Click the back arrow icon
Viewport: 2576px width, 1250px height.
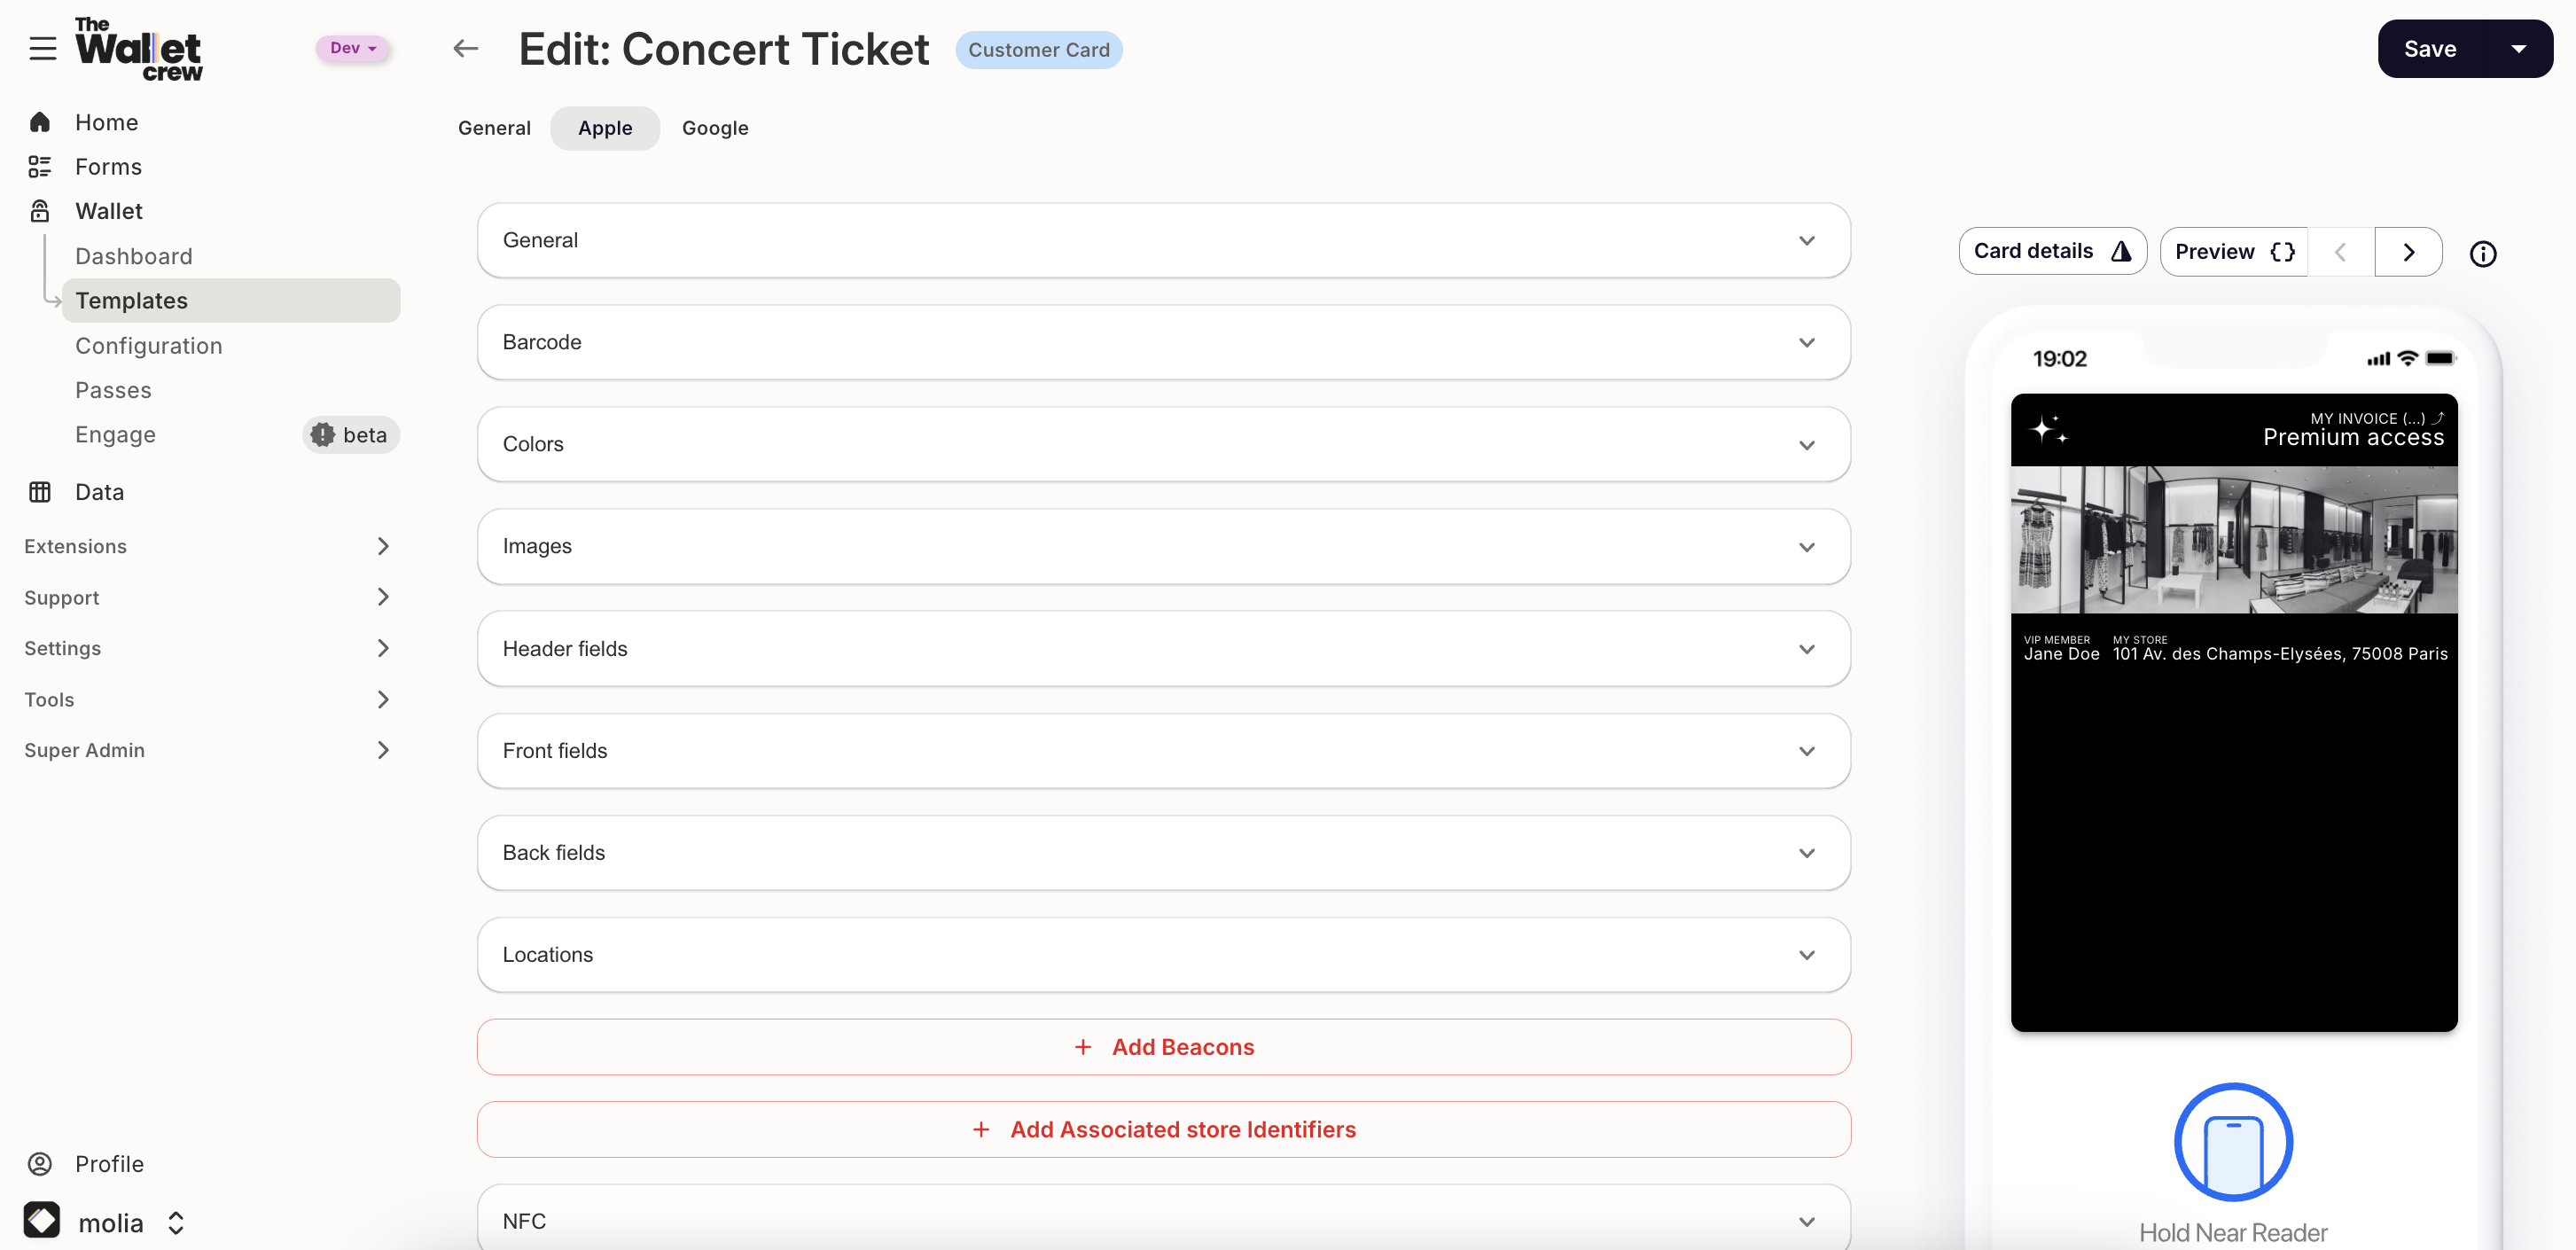click(465, 48)
